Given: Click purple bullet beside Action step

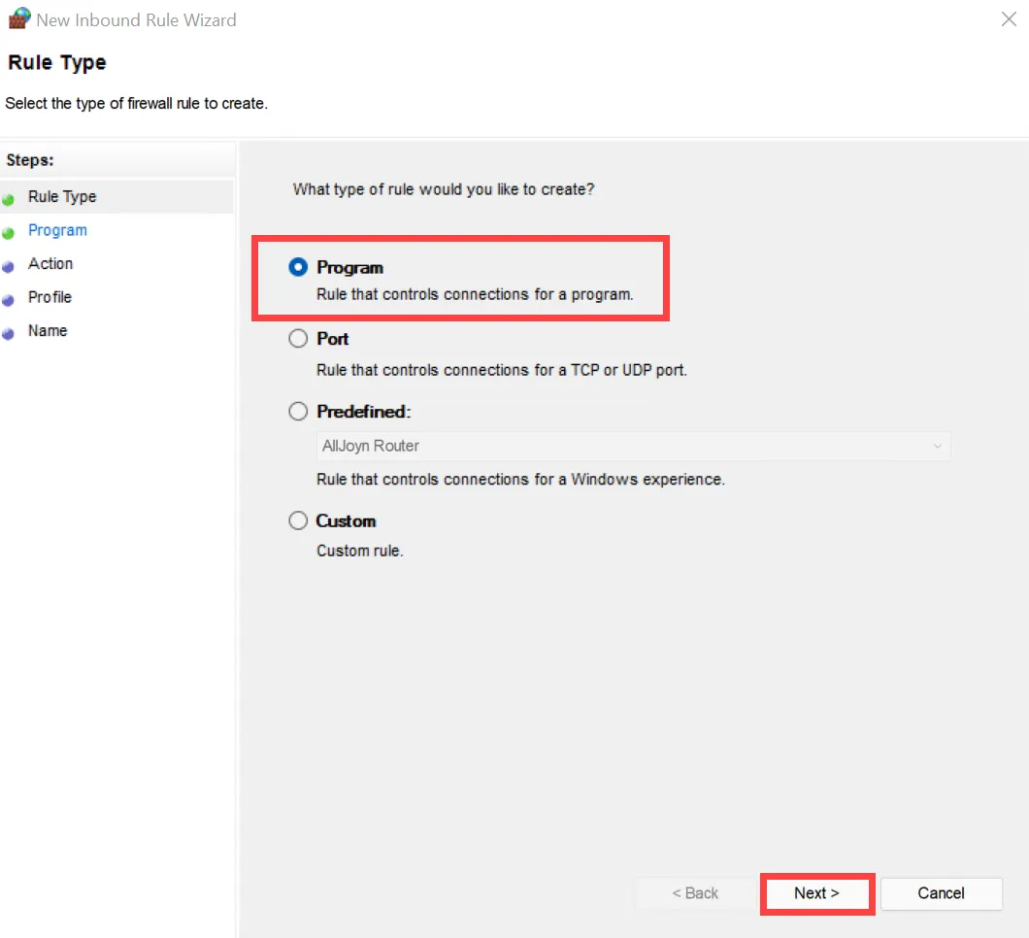Looking at the screenshot, I should click(8, 266).
